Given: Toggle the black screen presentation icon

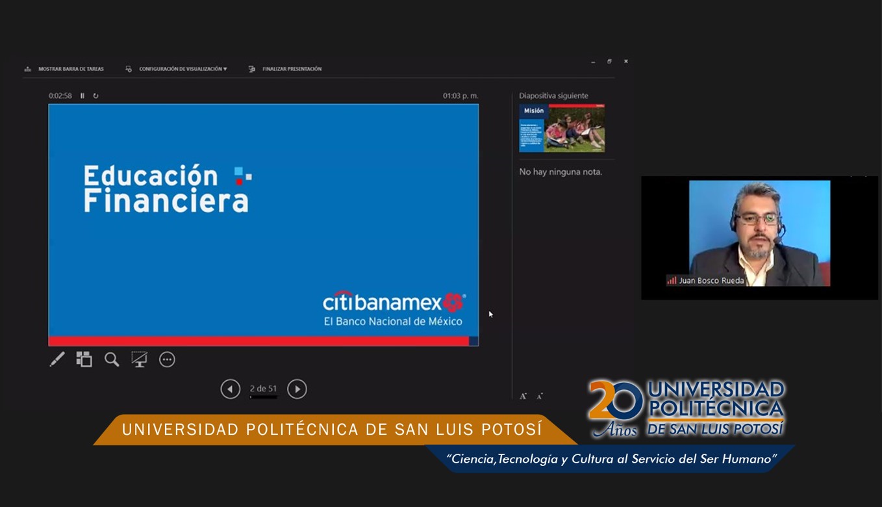Looking at the screenshot, I should (x=139, y=359).
